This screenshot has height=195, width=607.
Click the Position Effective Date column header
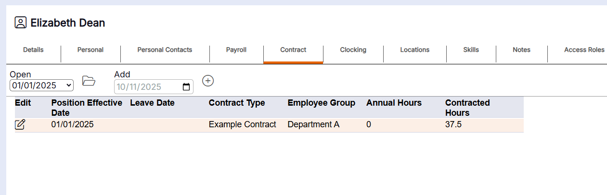pyautogui.click(x=87, y=108)
